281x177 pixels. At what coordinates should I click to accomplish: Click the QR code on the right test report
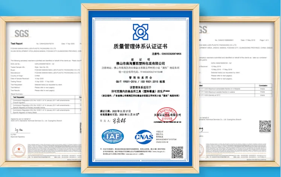click(265, 126)
